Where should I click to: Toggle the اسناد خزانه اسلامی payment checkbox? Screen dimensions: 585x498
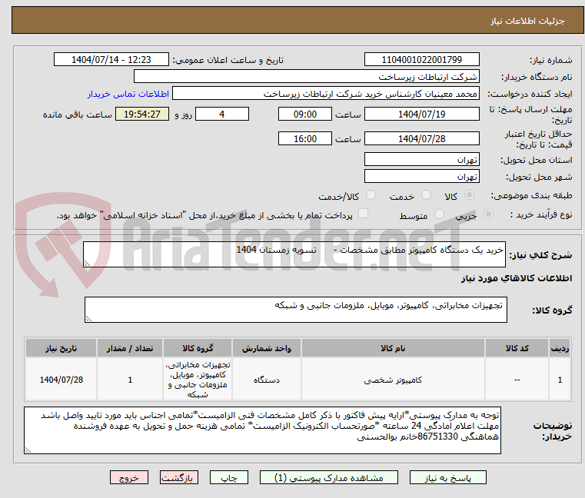tap(363, 214)
